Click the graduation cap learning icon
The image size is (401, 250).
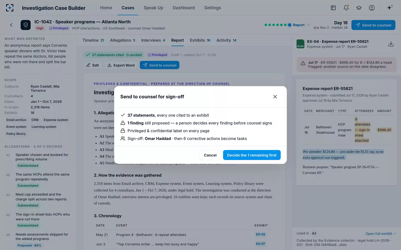click(x=359, y=8)
